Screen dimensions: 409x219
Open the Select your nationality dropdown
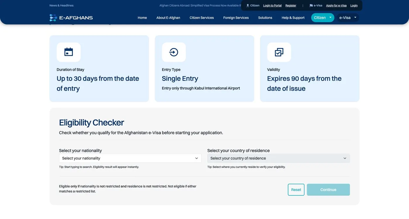(130, 158)
